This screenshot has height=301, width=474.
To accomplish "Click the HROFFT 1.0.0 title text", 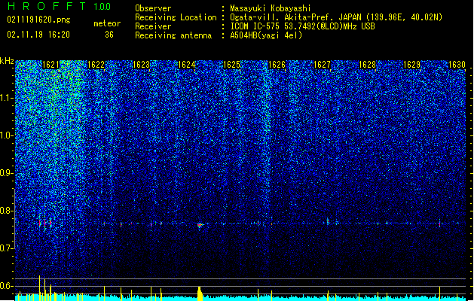I will (60, 6).
